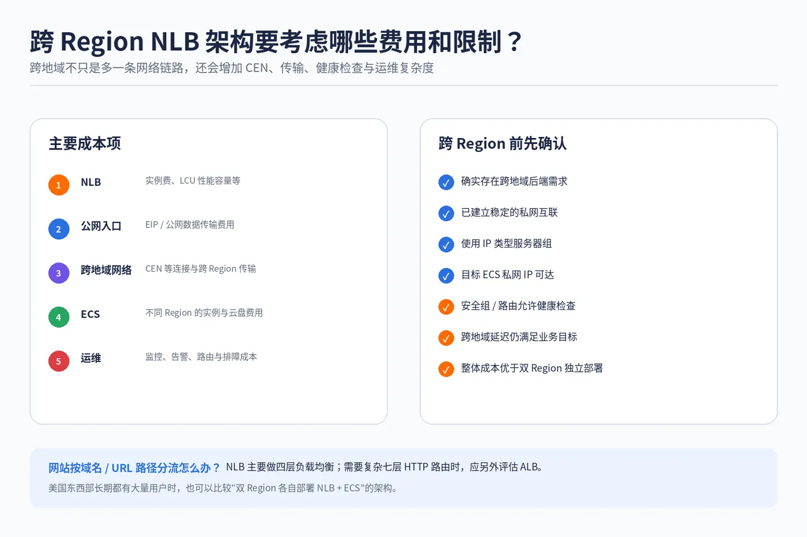807x537 pixels.
Task: Click the 主要成本项 card heading
Action: 85,143
